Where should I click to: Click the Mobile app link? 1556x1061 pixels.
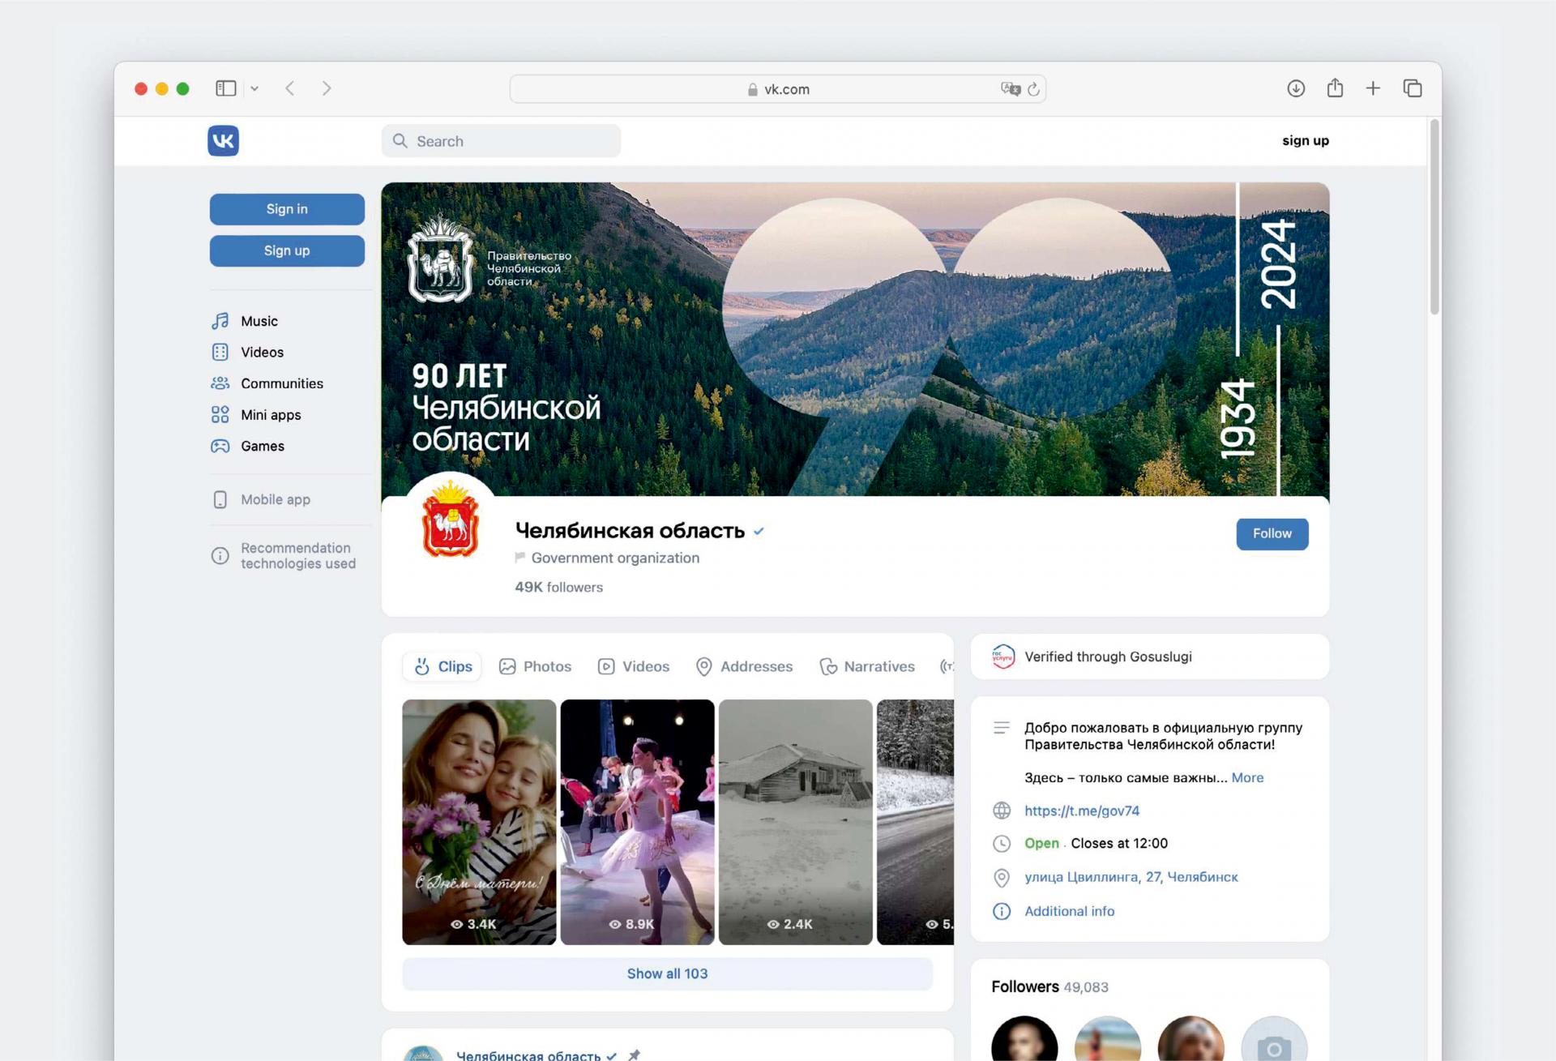[x=275, y=499]
